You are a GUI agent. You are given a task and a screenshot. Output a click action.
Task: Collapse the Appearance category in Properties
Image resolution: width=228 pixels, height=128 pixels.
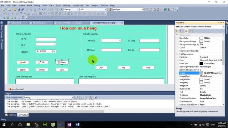177,35
